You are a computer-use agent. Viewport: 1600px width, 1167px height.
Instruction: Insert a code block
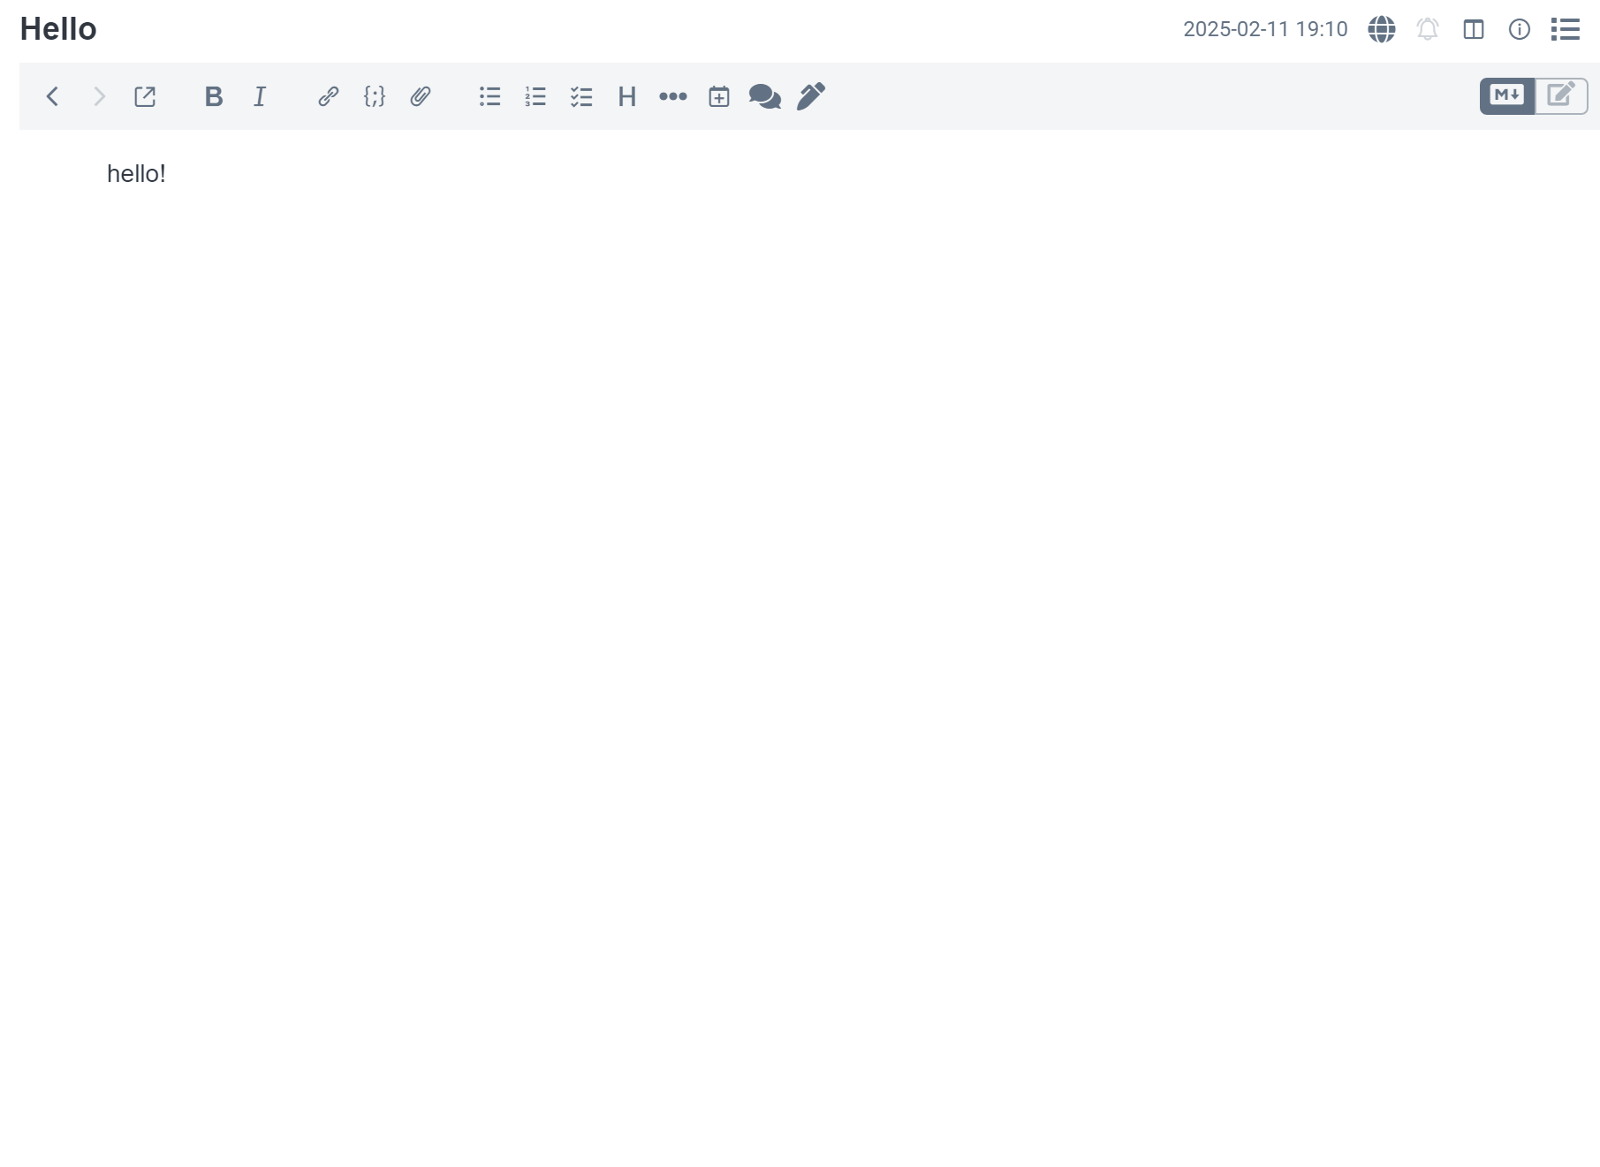point(375,96)
